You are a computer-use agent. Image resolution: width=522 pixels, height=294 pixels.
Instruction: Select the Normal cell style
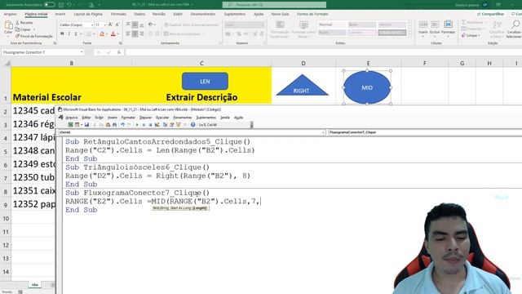point(332,24)
